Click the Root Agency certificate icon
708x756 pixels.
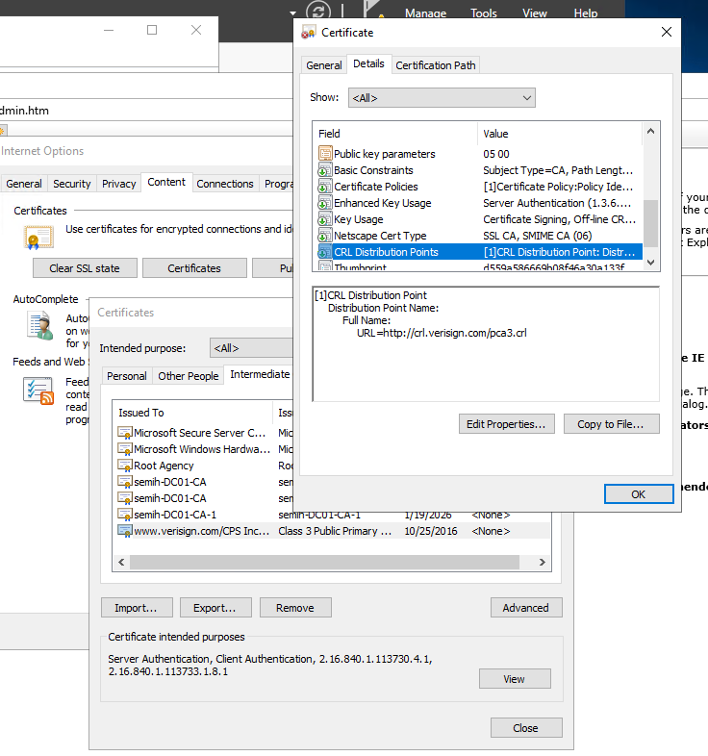(x=124, y=466)
